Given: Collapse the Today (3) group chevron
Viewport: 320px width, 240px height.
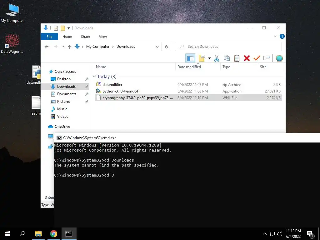Looking at the screenshot, I should [94, 77].
